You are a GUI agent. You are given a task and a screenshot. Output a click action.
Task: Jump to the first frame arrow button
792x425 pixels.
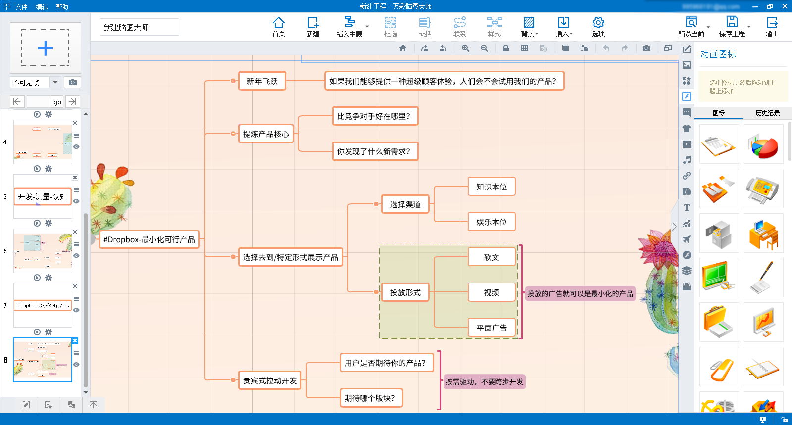pos(17,102)
